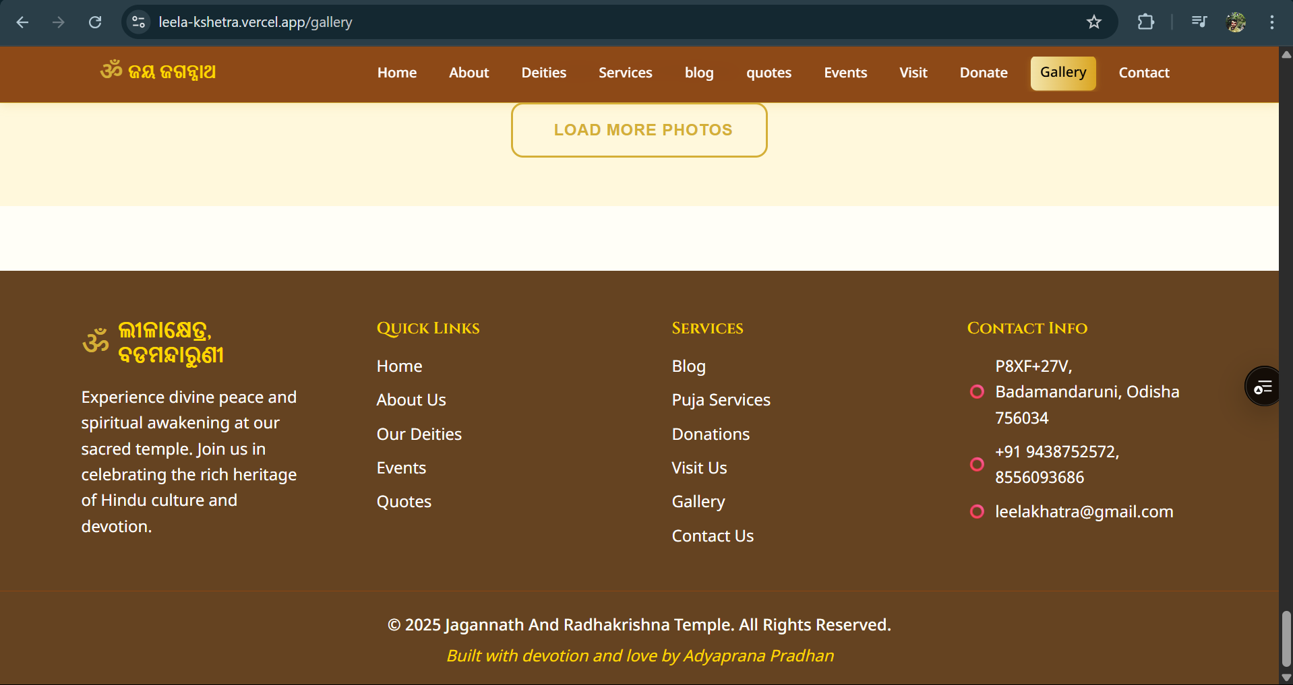Follow the footer Blog link
This screenshot has width=1293, height=685.
pyautogui.click(x=689, y=366)
